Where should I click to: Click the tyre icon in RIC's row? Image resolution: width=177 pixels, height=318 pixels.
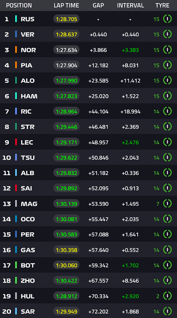pos(167,111)
